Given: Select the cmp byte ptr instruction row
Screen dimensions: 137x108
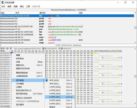Looking at the screenshot, I should coord(67,27).
